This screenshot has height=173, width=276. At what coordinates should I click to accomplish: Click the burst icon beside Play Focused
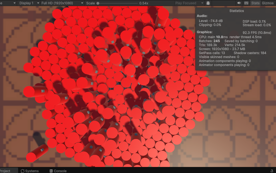pos(208,3)
